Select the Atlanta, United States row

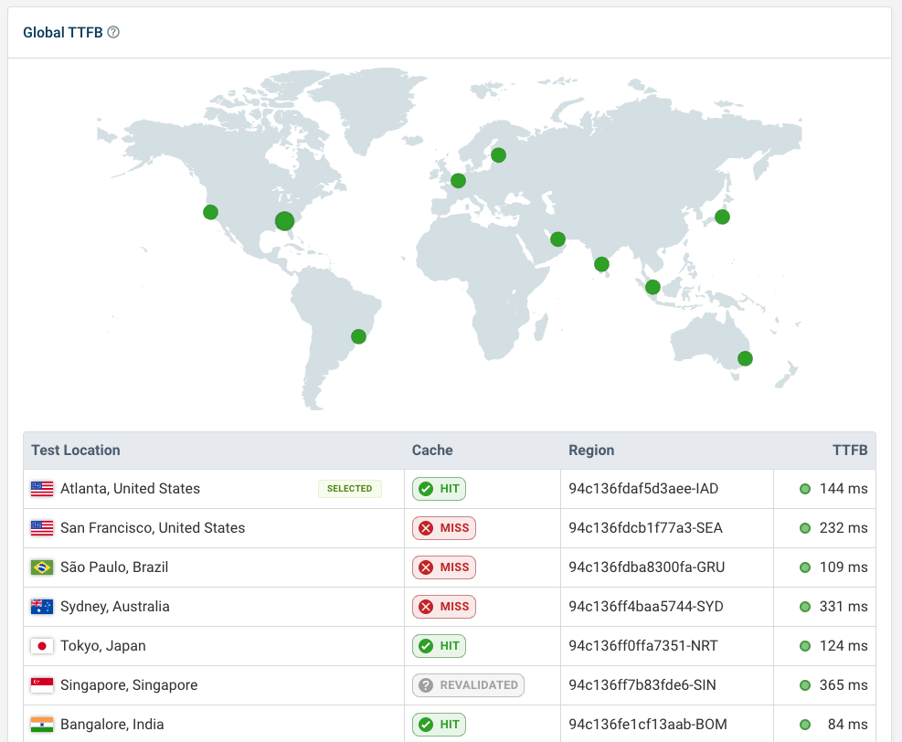point(450,489)
